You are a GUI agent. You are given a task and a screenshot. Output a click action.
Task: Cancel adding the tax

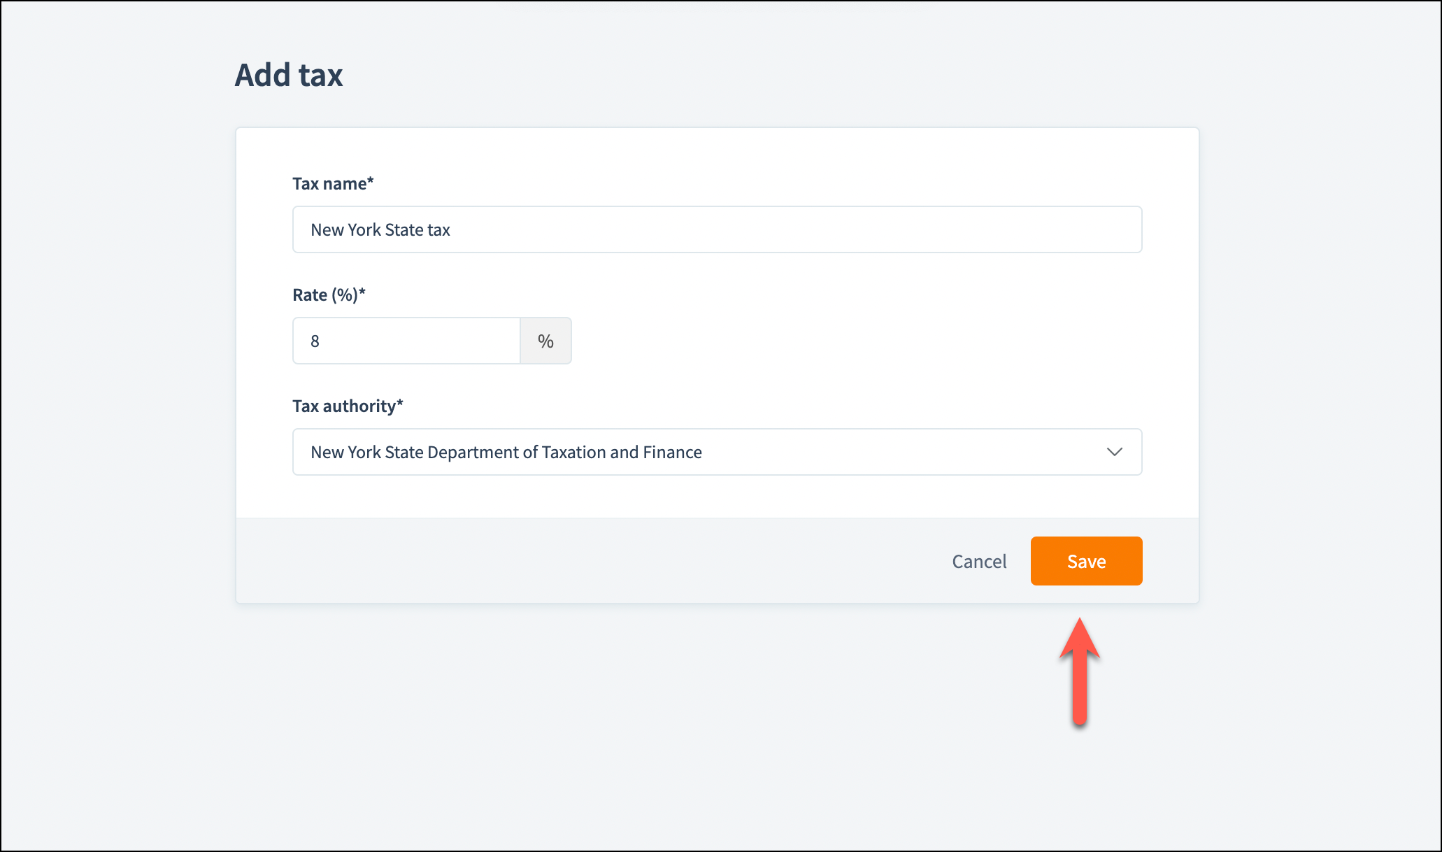979,561
